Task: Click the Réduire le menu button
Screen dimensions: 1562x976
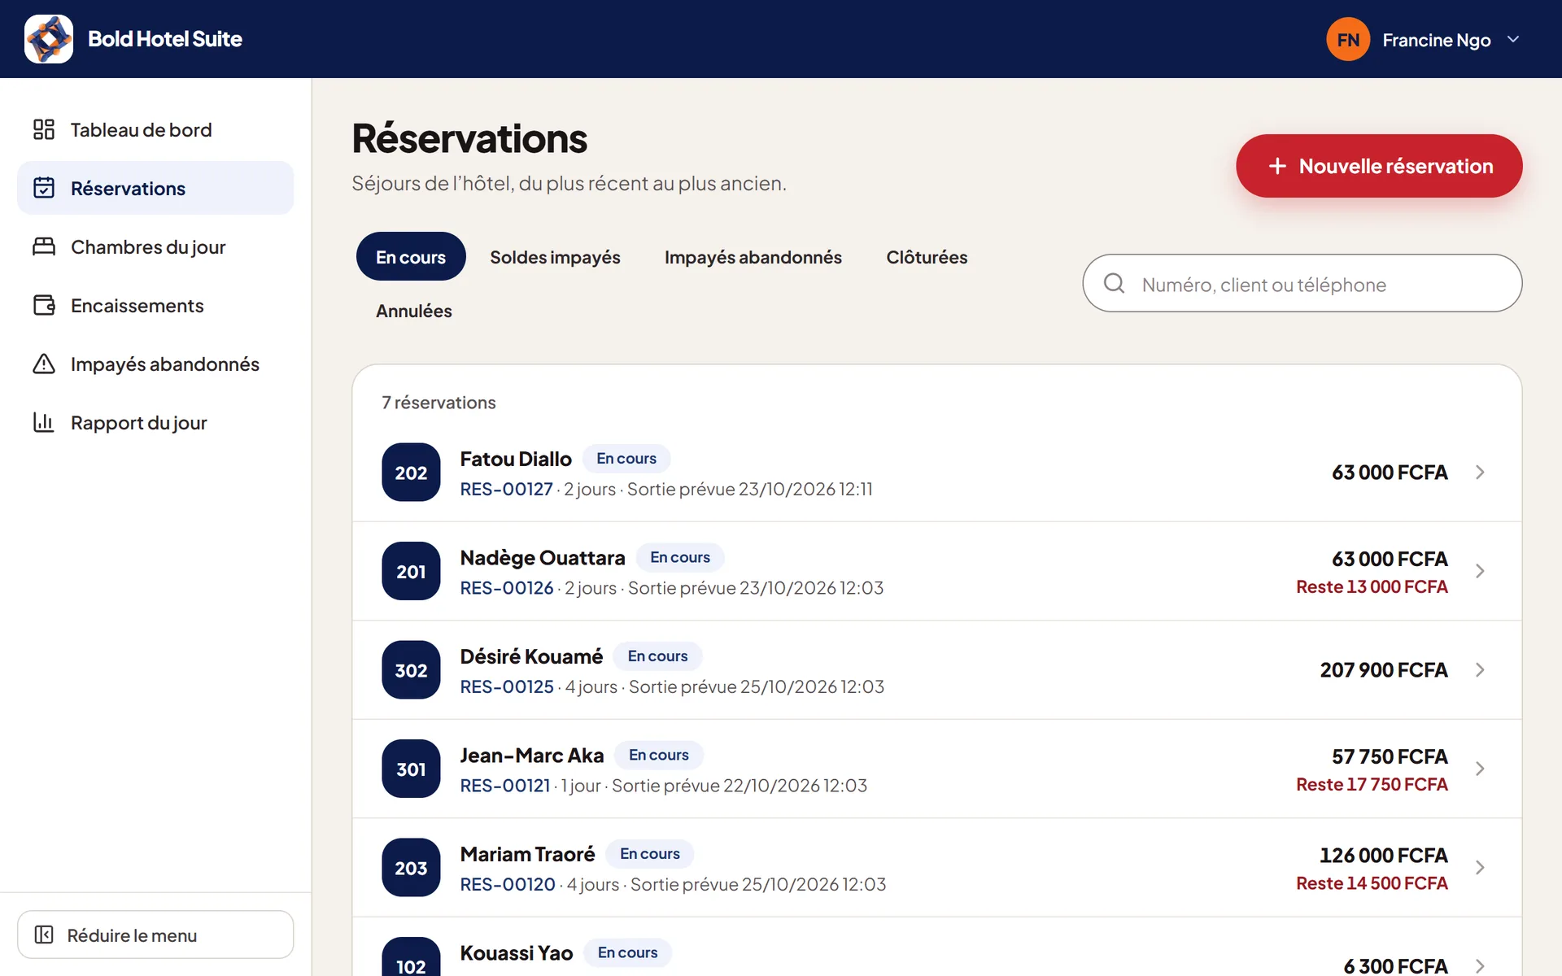Action: tap(155, 935)
